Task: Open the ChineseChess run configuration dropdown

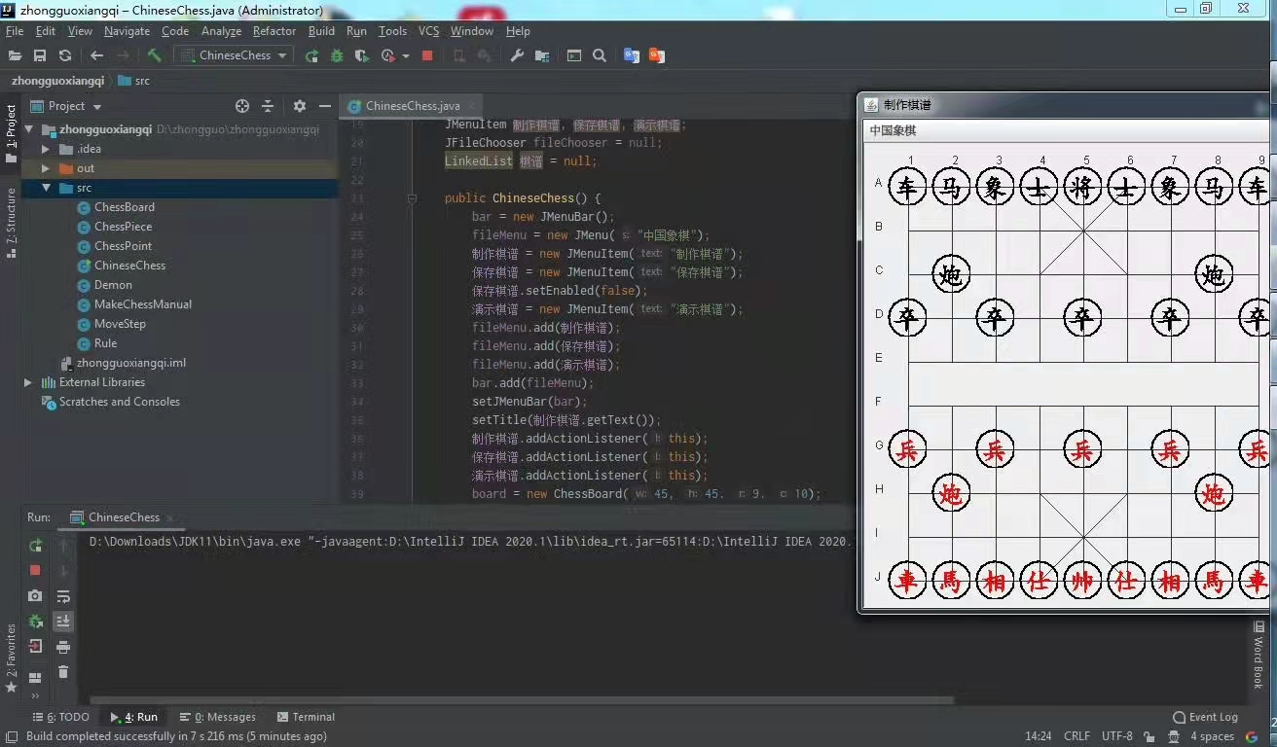Action: point(234,55)
